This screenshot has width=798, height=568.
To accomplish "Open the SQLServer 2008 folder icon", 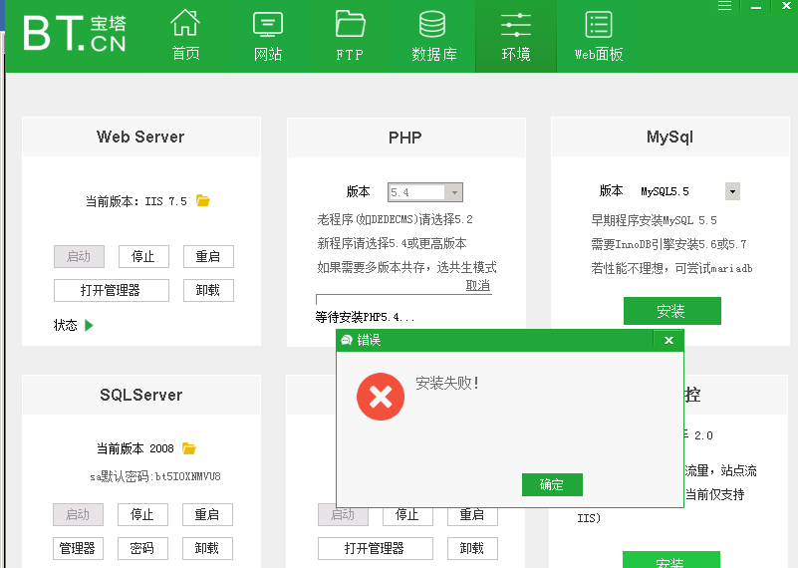I will (x=189, y=448).
